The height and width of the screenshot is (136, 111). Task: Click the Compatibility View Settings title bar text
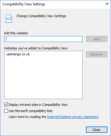[x=24, y=4]
